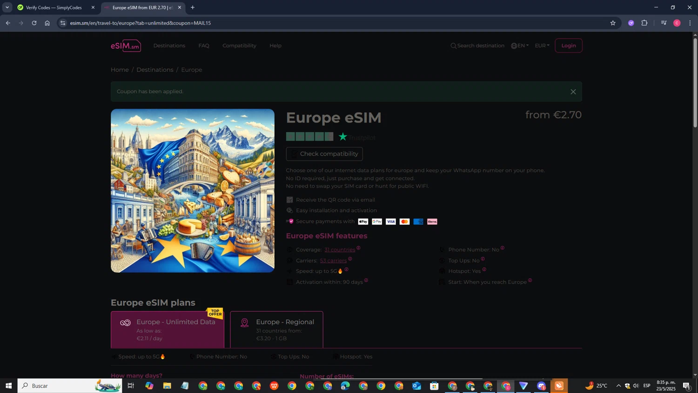The image size is (698, 393).
Task: Click the eSIM.sm logo
Action: pyautogui.click(x=126, y=46)
